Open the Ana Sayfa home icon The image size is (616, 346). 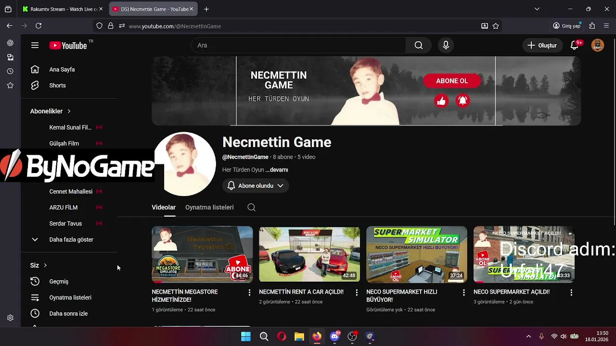[35, 69]
